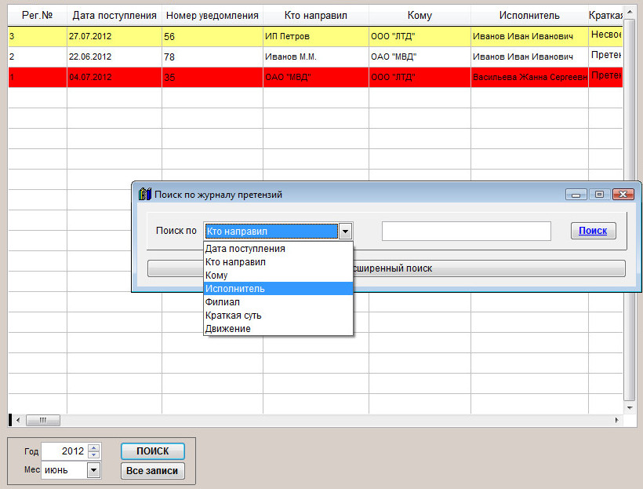Select cell '22.06.2012'

click(114, 57)
